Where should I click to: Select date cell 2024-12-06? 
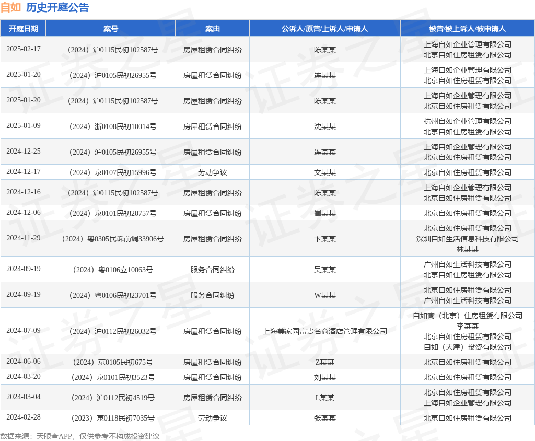[x=23, y=213]
